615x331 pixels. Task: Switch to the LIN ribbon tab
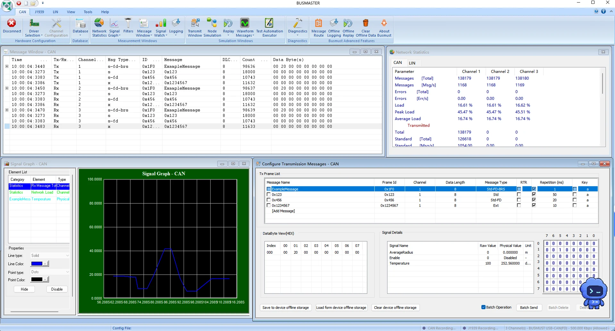(x=55, y=12)
